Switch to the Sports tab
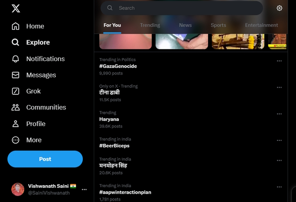Viewport: 296px width, 202px height. 218,25
